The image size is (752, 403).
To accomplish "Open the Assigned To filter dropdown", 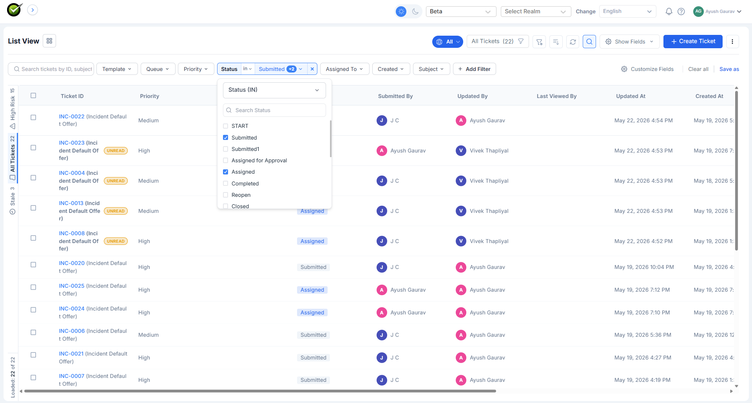I will pos(345,69).
